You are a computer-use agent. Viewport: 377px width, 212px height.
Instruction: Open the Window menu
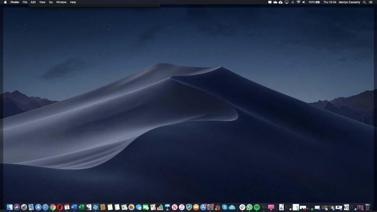(61, 2)
